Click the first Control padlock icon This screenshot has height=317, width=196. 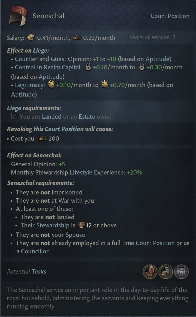pos(88,67)
